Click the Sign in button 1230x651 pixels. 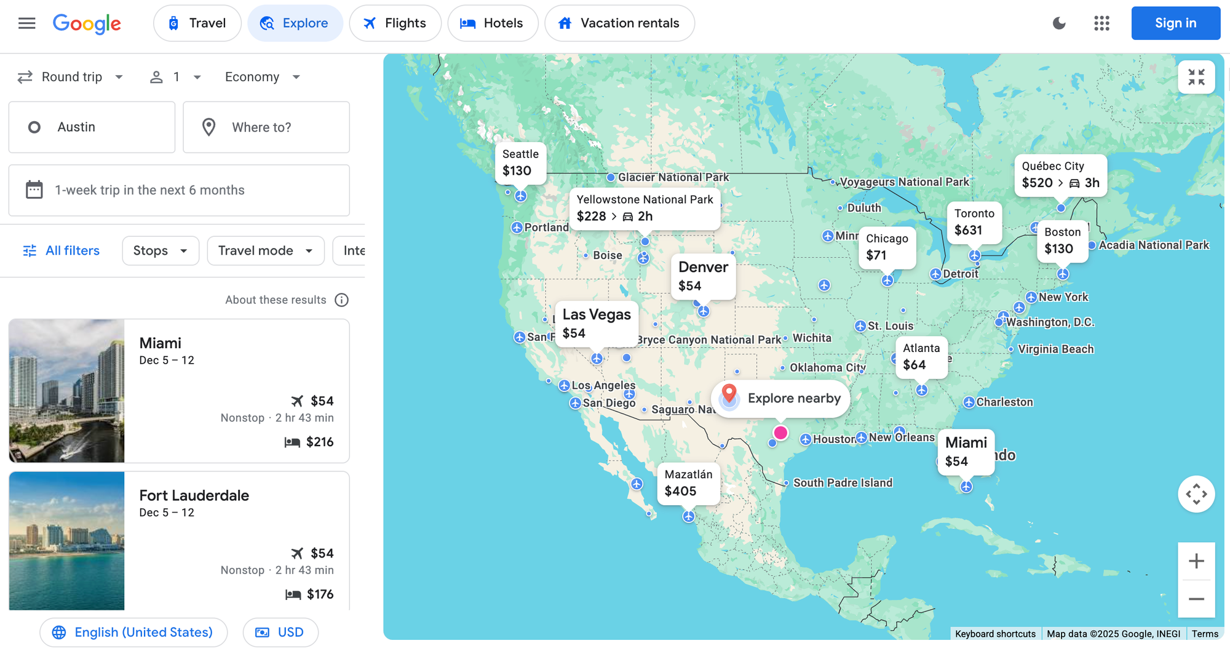pos(1176,23)
